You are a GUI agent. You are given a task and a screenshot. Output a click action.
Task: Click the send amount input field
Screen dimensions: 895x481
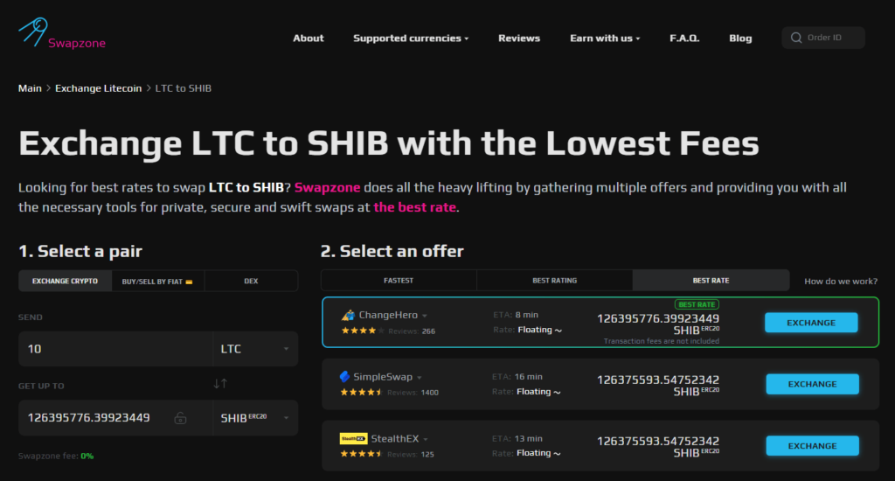click(x=114, y=349)
